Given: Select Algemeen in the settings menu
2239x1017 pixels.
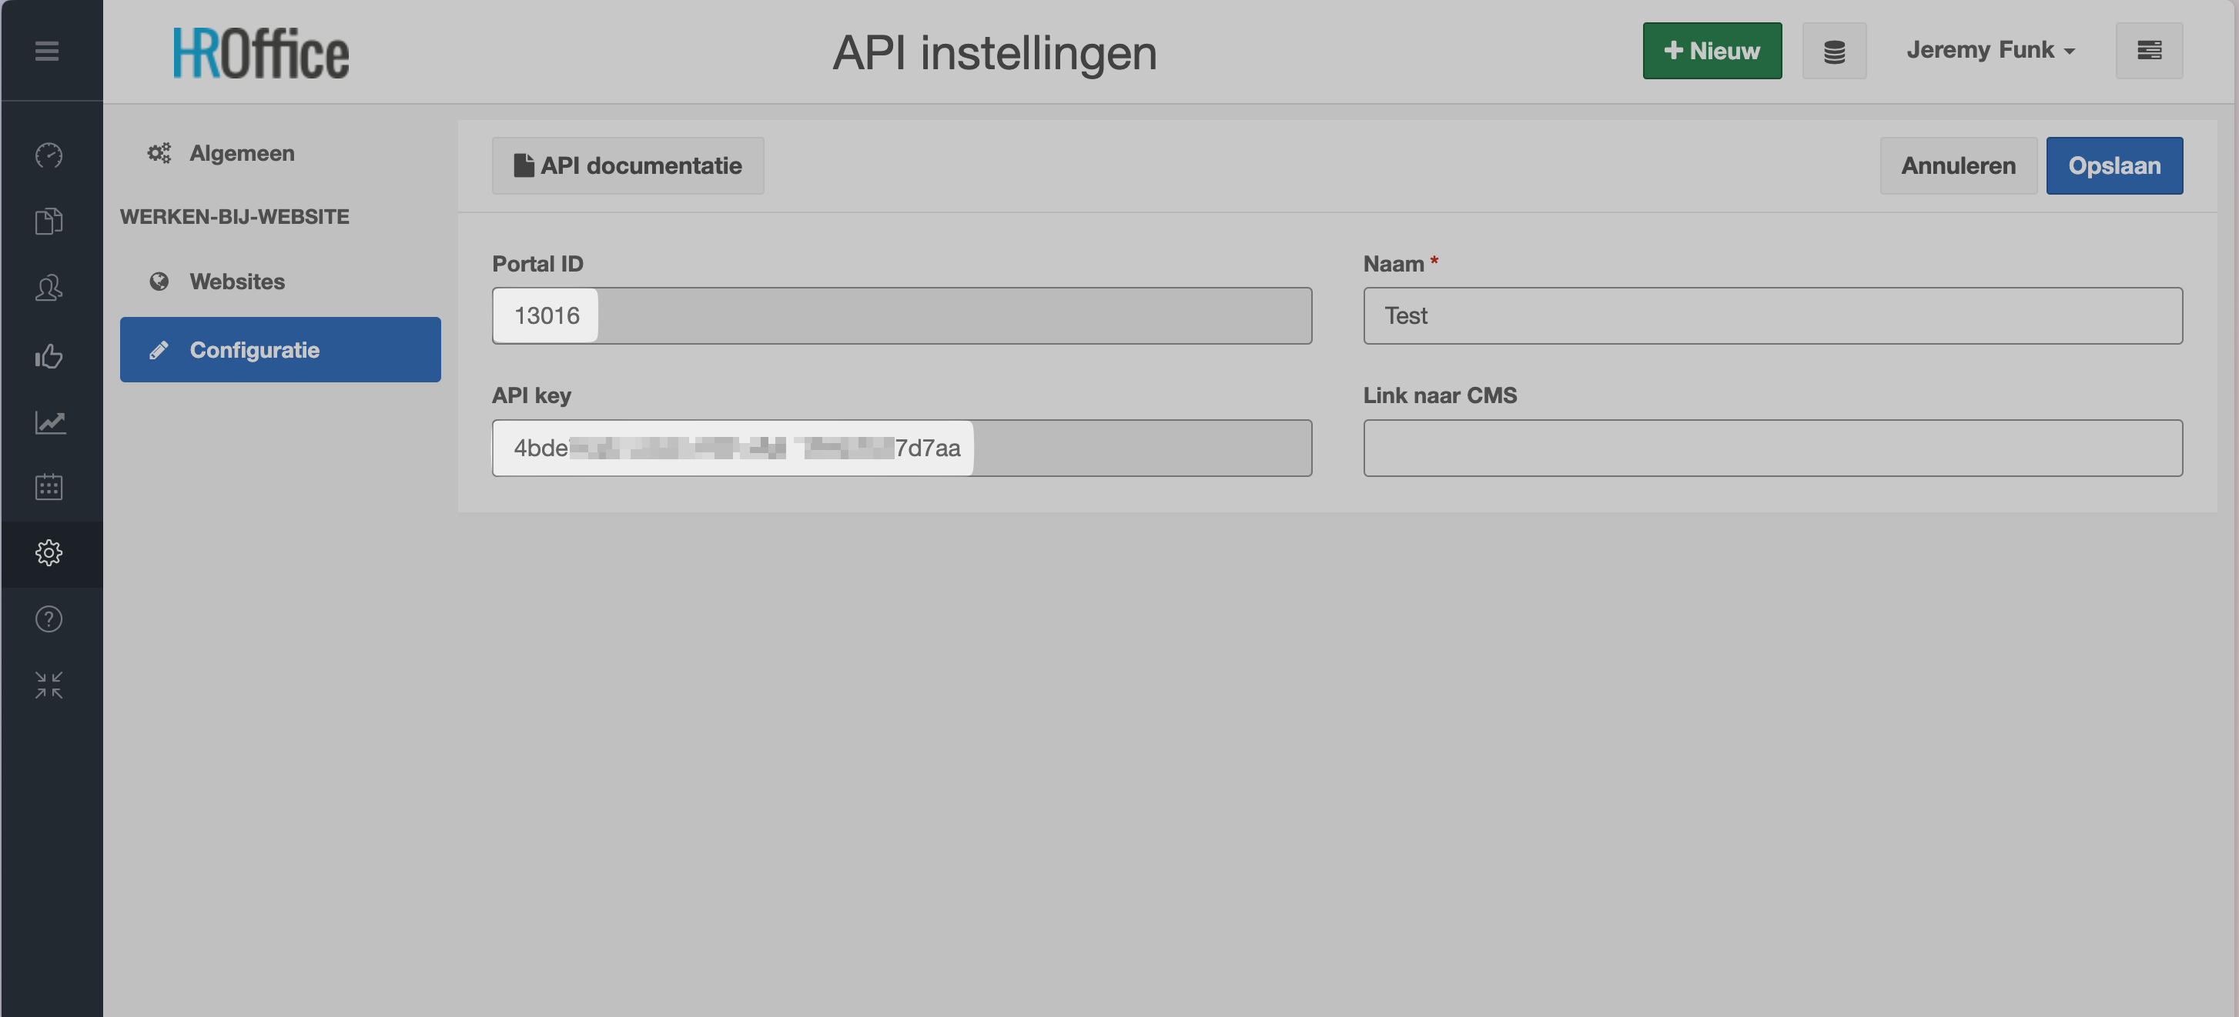Looking at the screenshot, I should [x=242, y=154].
